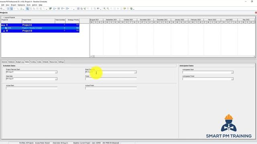Click the Data Date input field

point(31,79)
